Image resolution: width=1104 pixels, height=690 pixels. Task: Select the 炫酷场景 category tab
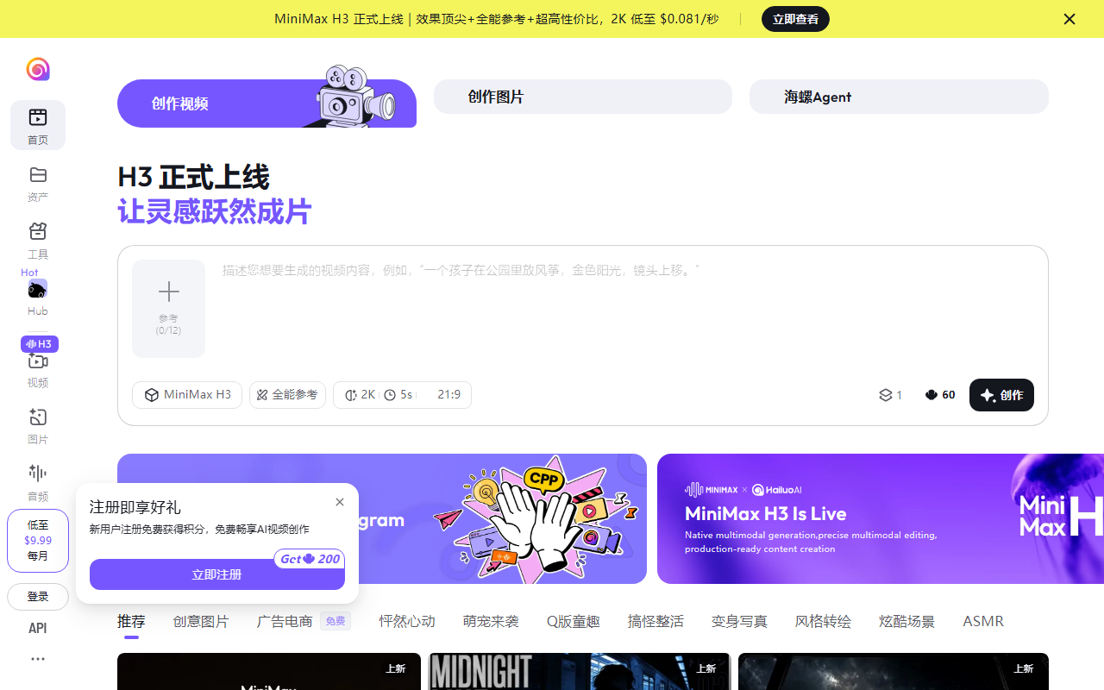point(906,621)
